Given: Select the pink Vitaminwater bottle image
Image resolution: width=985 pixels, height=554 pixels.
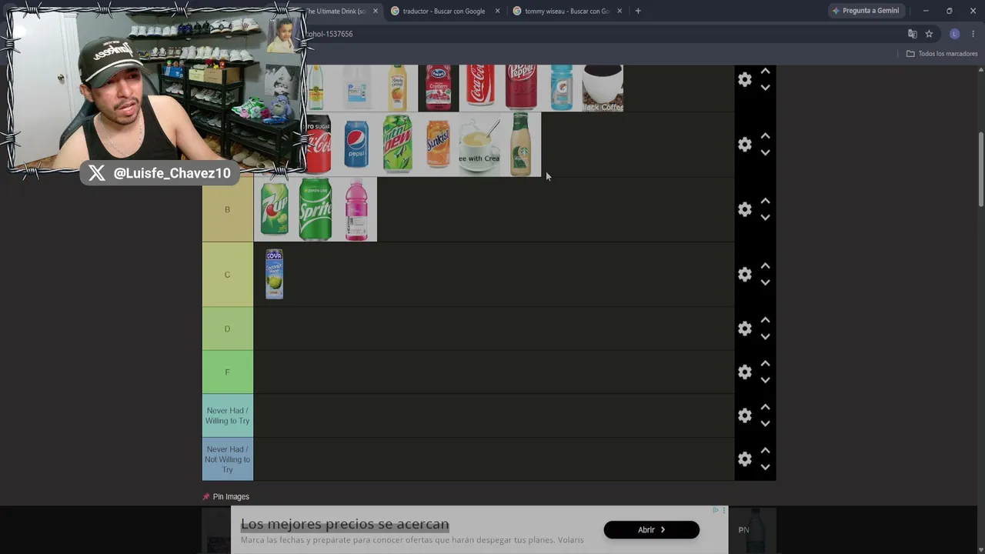Looking at the screenshot, I should coord(356,209).
